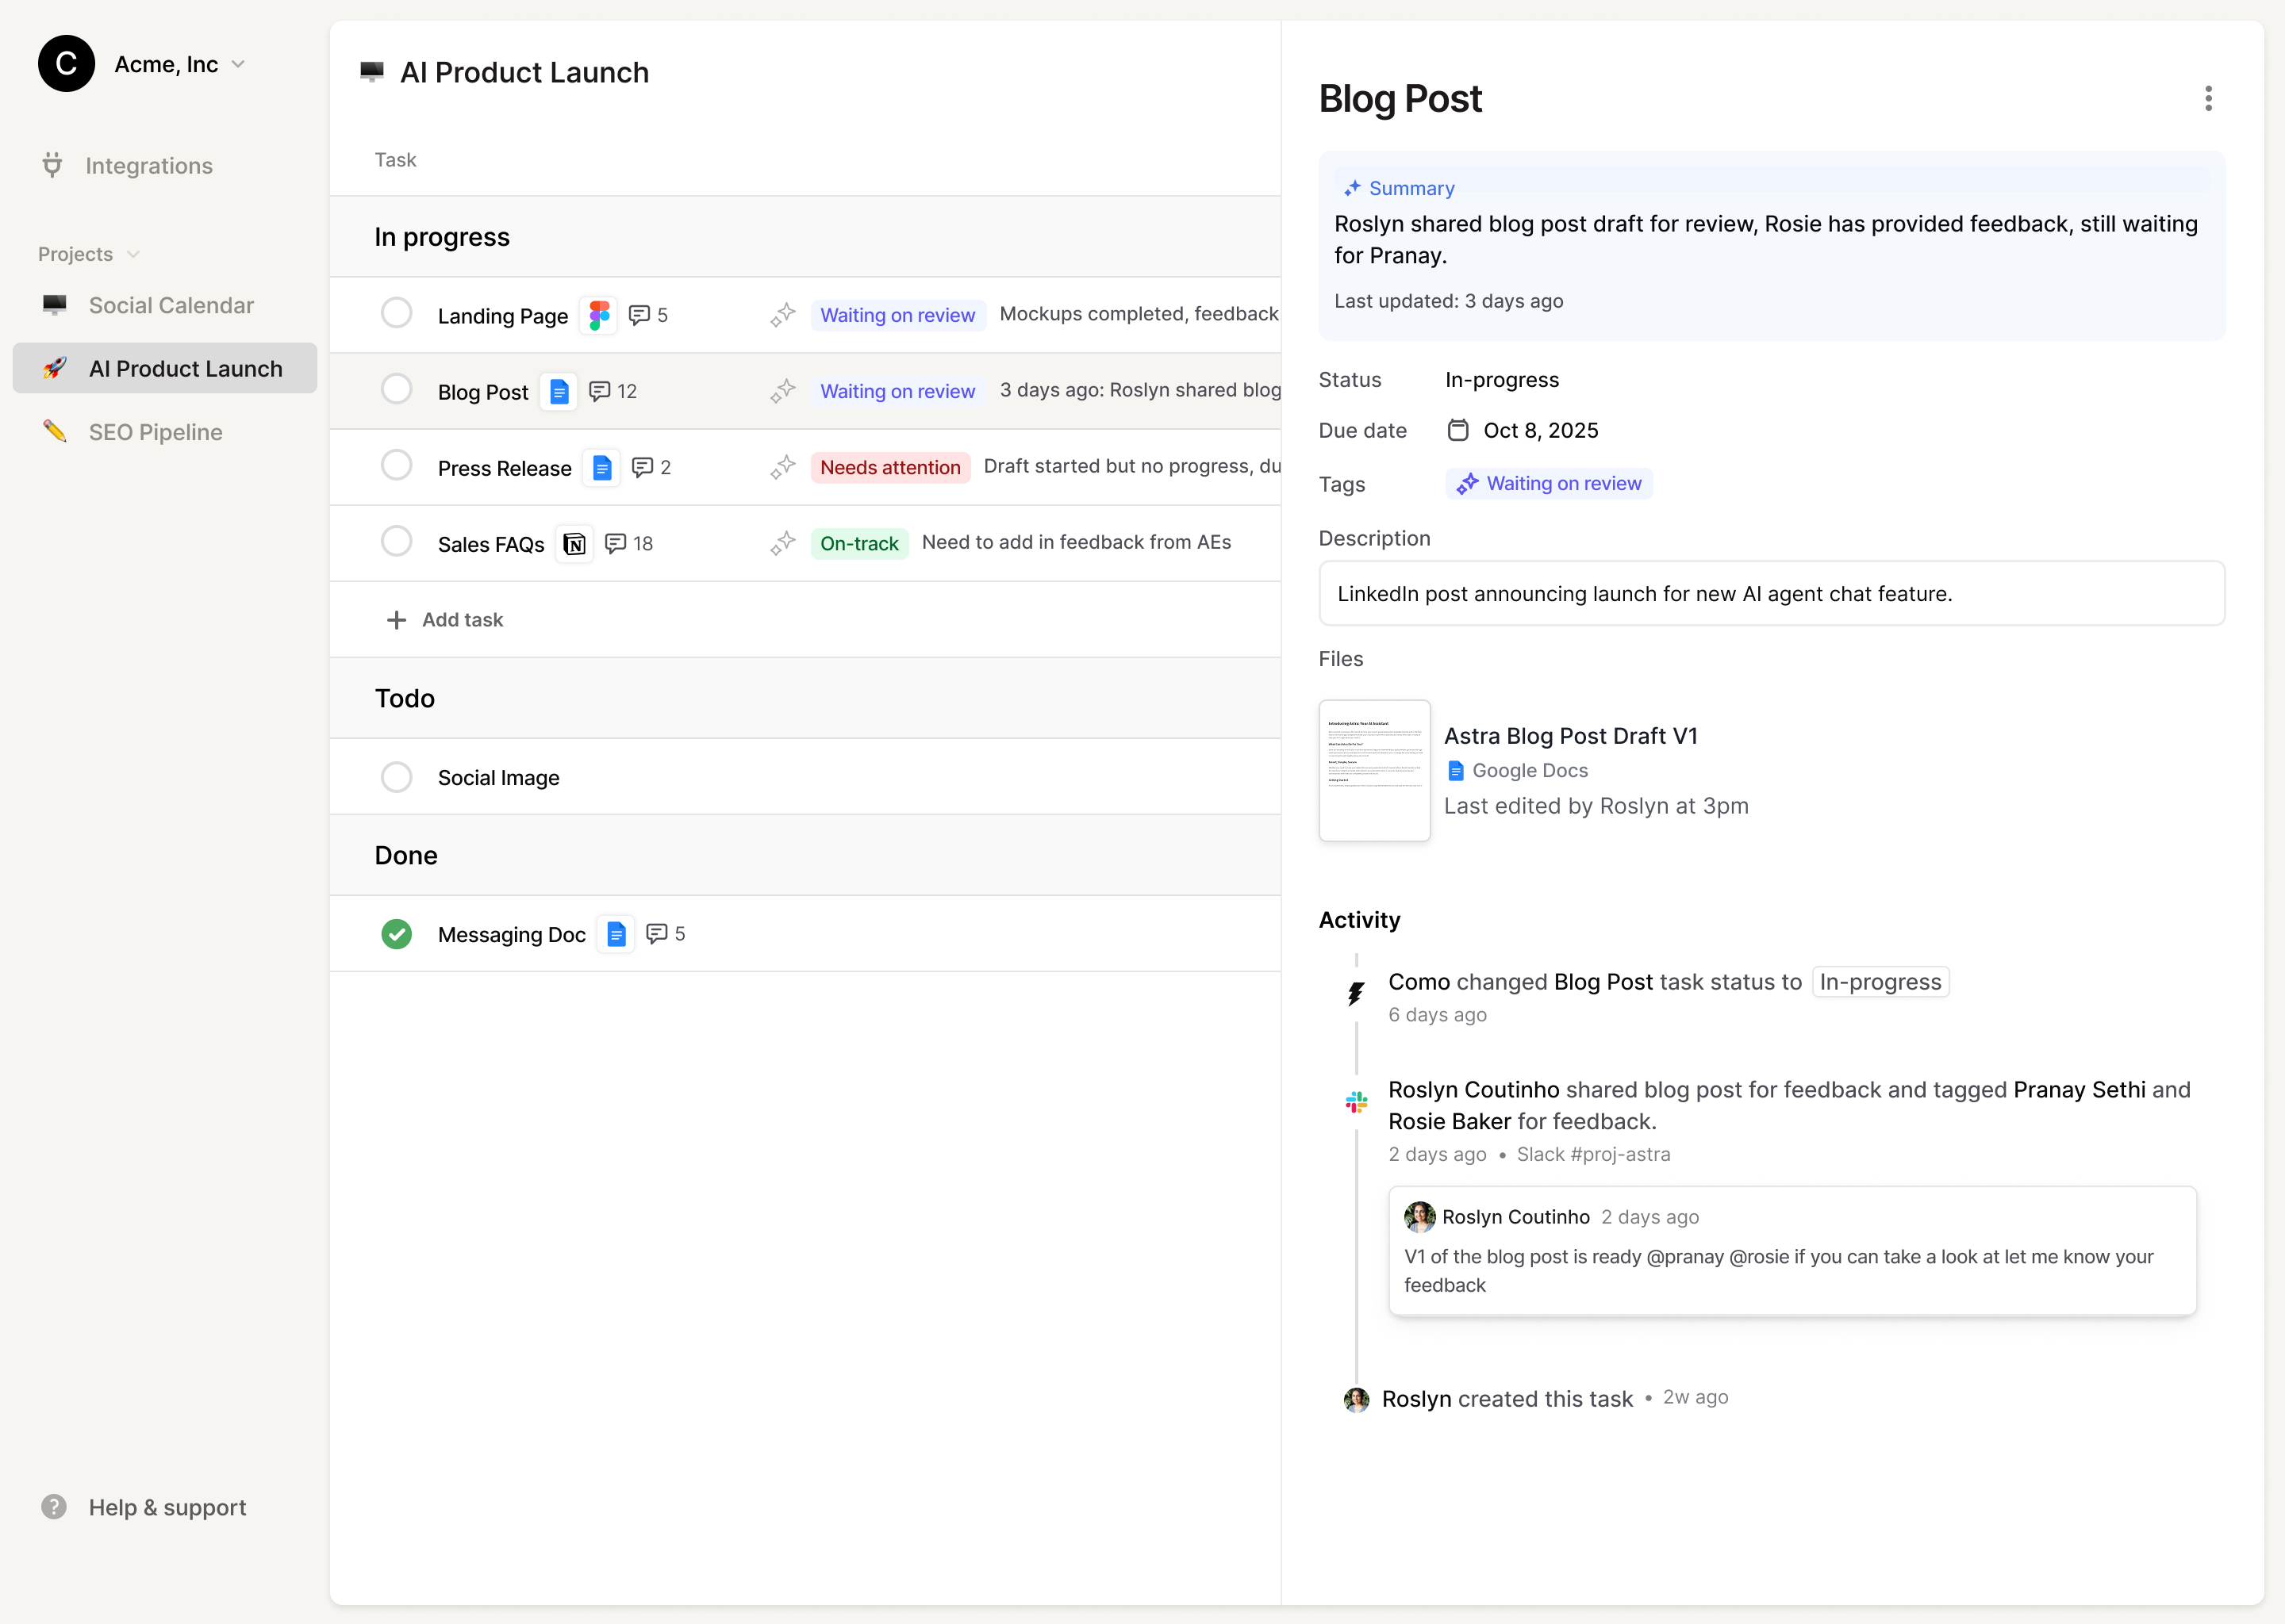Switch to the SEO Pipeline project
The width and height of the screenshot is (2285, 1624).
155,432
